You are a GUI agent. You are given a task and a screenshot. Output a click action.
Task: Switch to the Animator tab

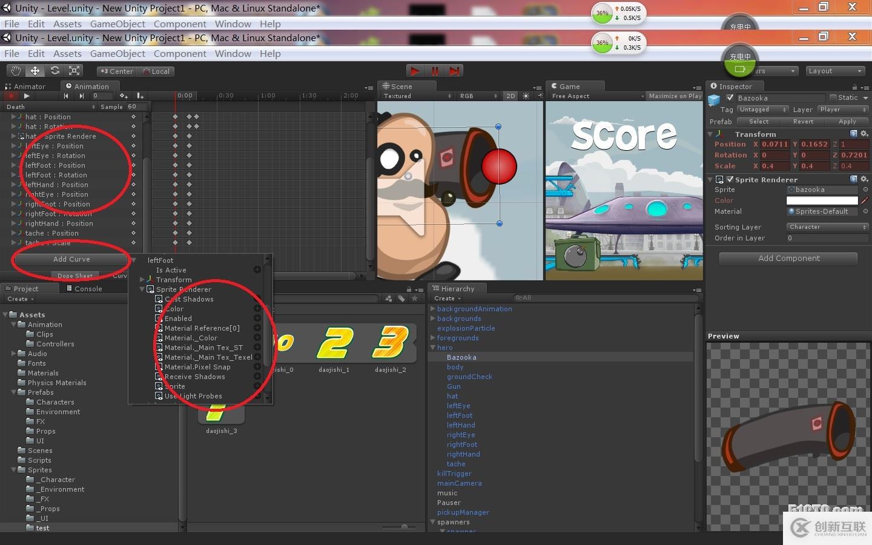point(25,87)
